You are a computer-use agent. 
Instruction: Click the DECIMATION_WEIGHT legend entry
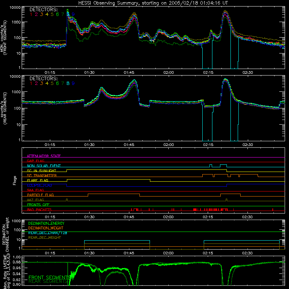click(x=46, y=228)
